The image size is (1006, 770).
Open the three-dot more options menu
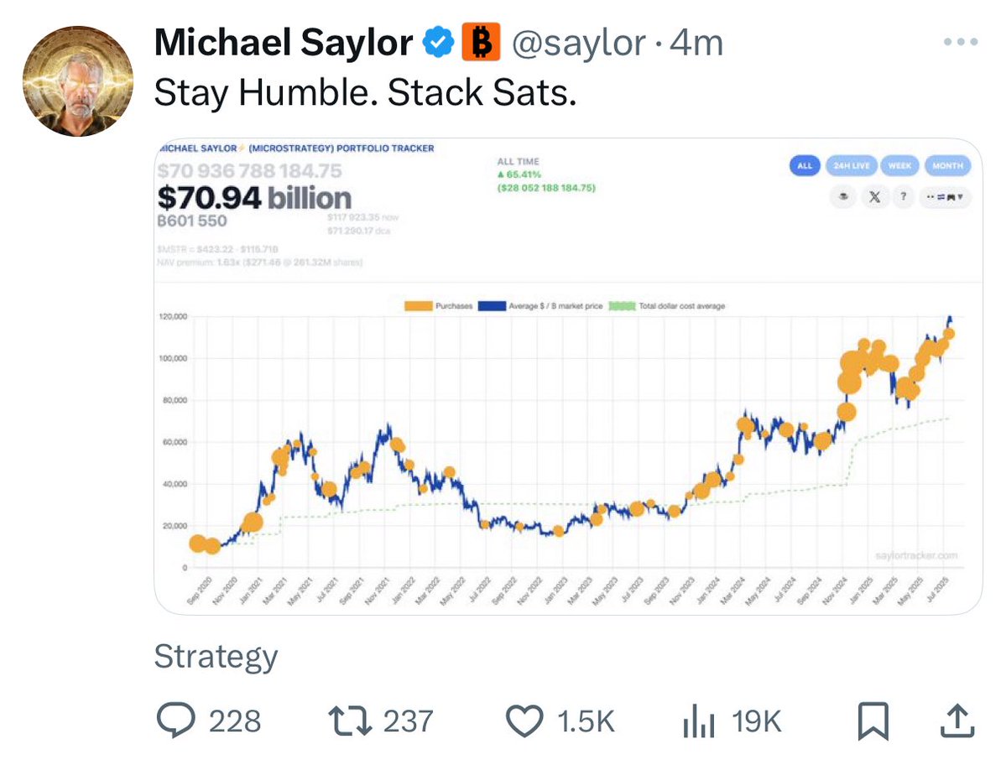pos(961,42)
